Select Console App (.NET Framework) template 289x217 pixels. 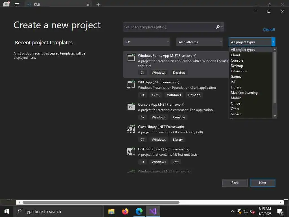[x=176, y=111]
